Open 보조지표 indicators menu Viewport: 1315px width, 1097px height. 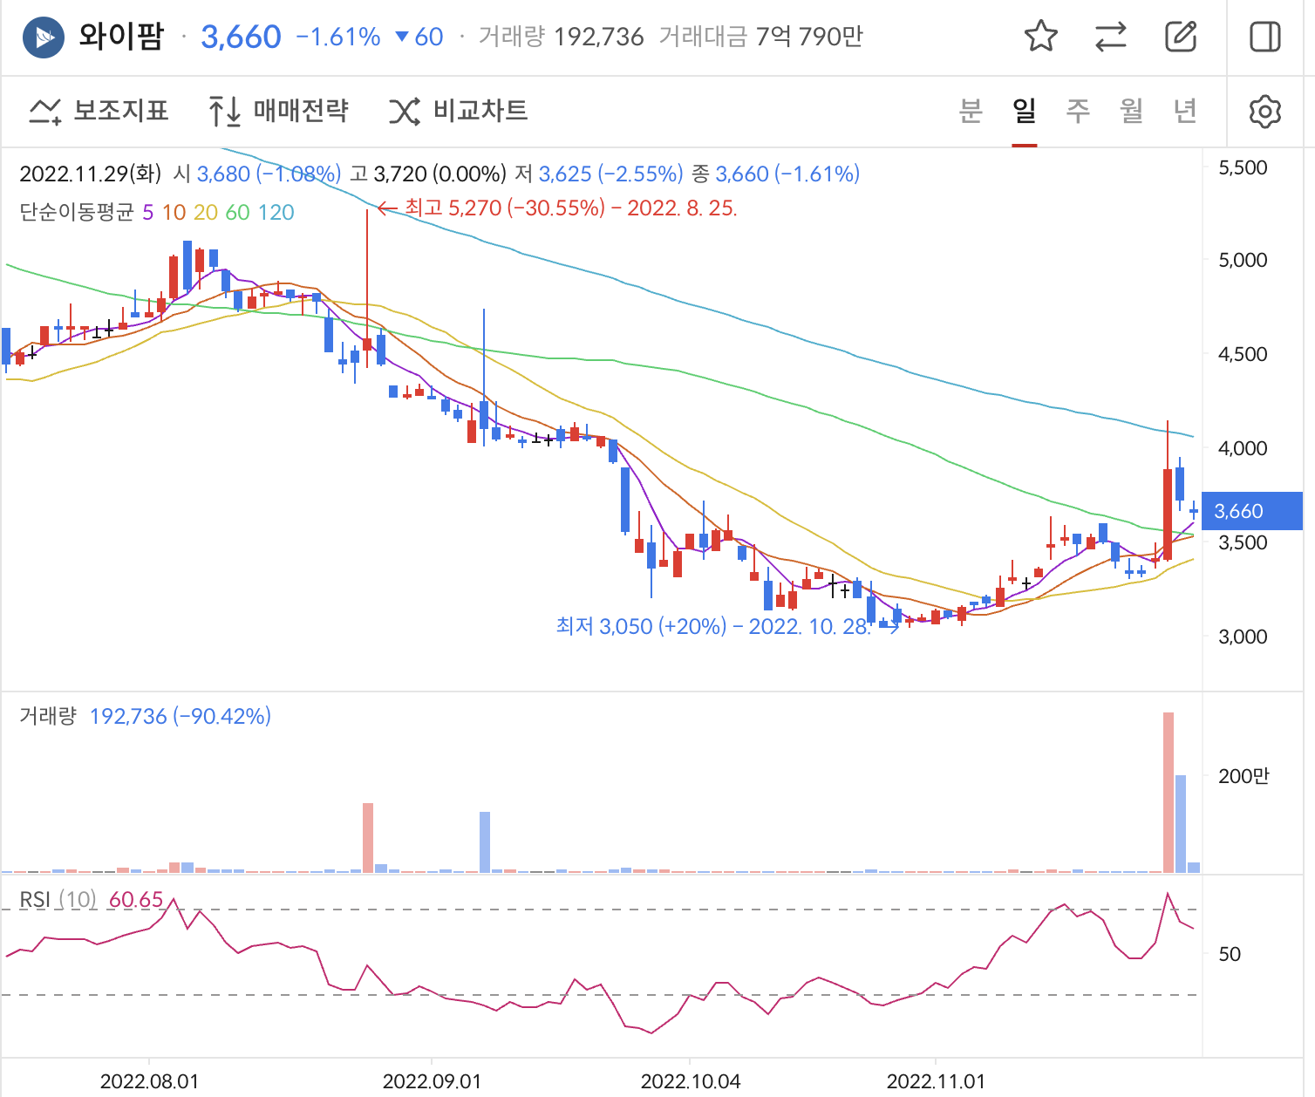pyautogui.click(x=99, y=111)
